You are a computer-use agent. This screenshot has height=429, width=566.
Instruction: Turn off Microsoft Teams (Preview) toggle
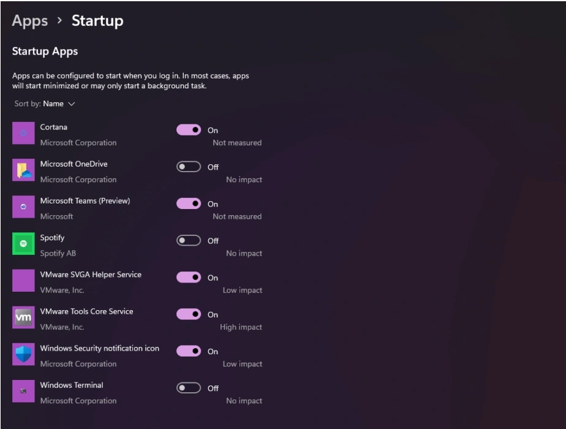pyautogui.click(x=189, y=203)
